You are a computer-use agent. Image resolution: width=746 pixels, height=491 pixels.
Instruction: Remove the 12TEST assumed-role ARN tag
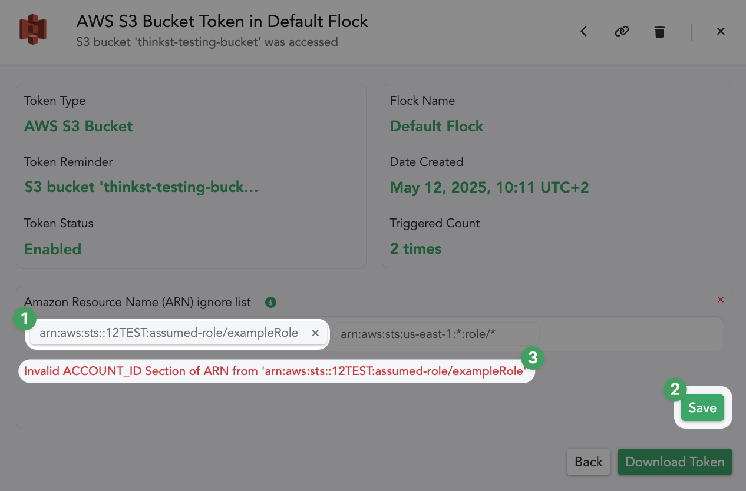click(315, 333)
